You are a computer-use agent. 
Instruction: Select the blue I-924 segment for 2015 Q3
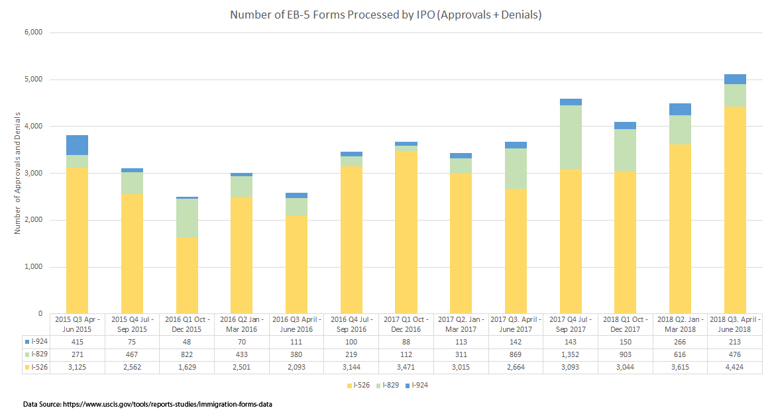77,145
